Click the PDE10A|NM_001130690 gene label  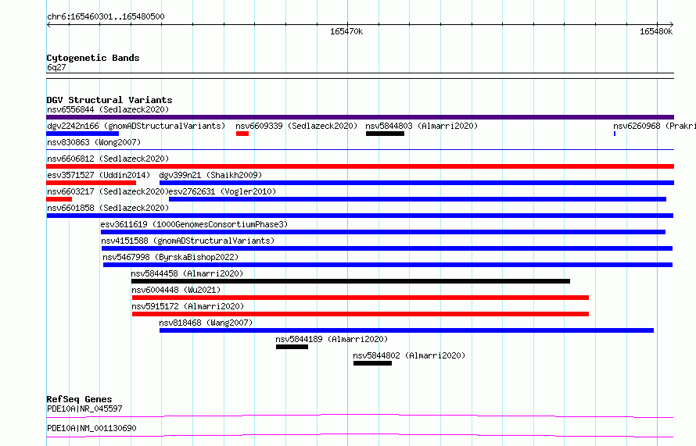pos(91,428)
